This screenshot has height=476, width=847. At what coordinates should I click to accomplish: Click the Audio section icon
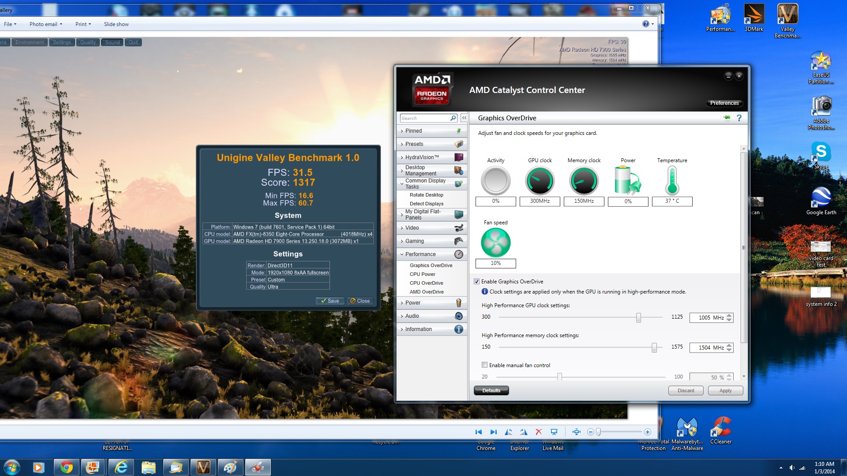[459, 315]
